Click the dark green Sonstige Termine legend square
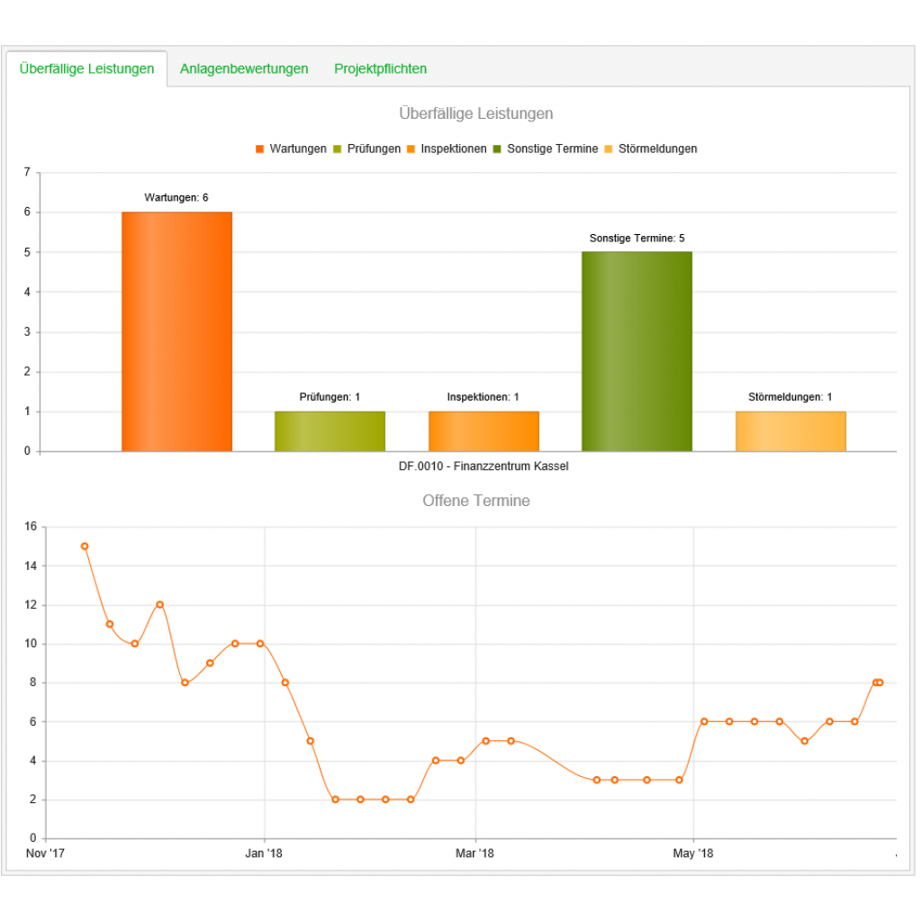922x922 pixels. click(x=498, y=149)
